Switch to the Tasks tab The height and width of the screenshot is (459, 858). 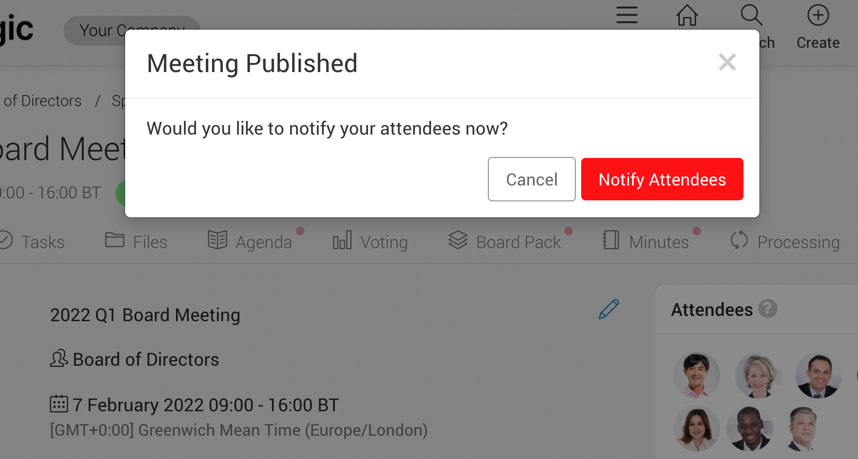click(33, 242)
